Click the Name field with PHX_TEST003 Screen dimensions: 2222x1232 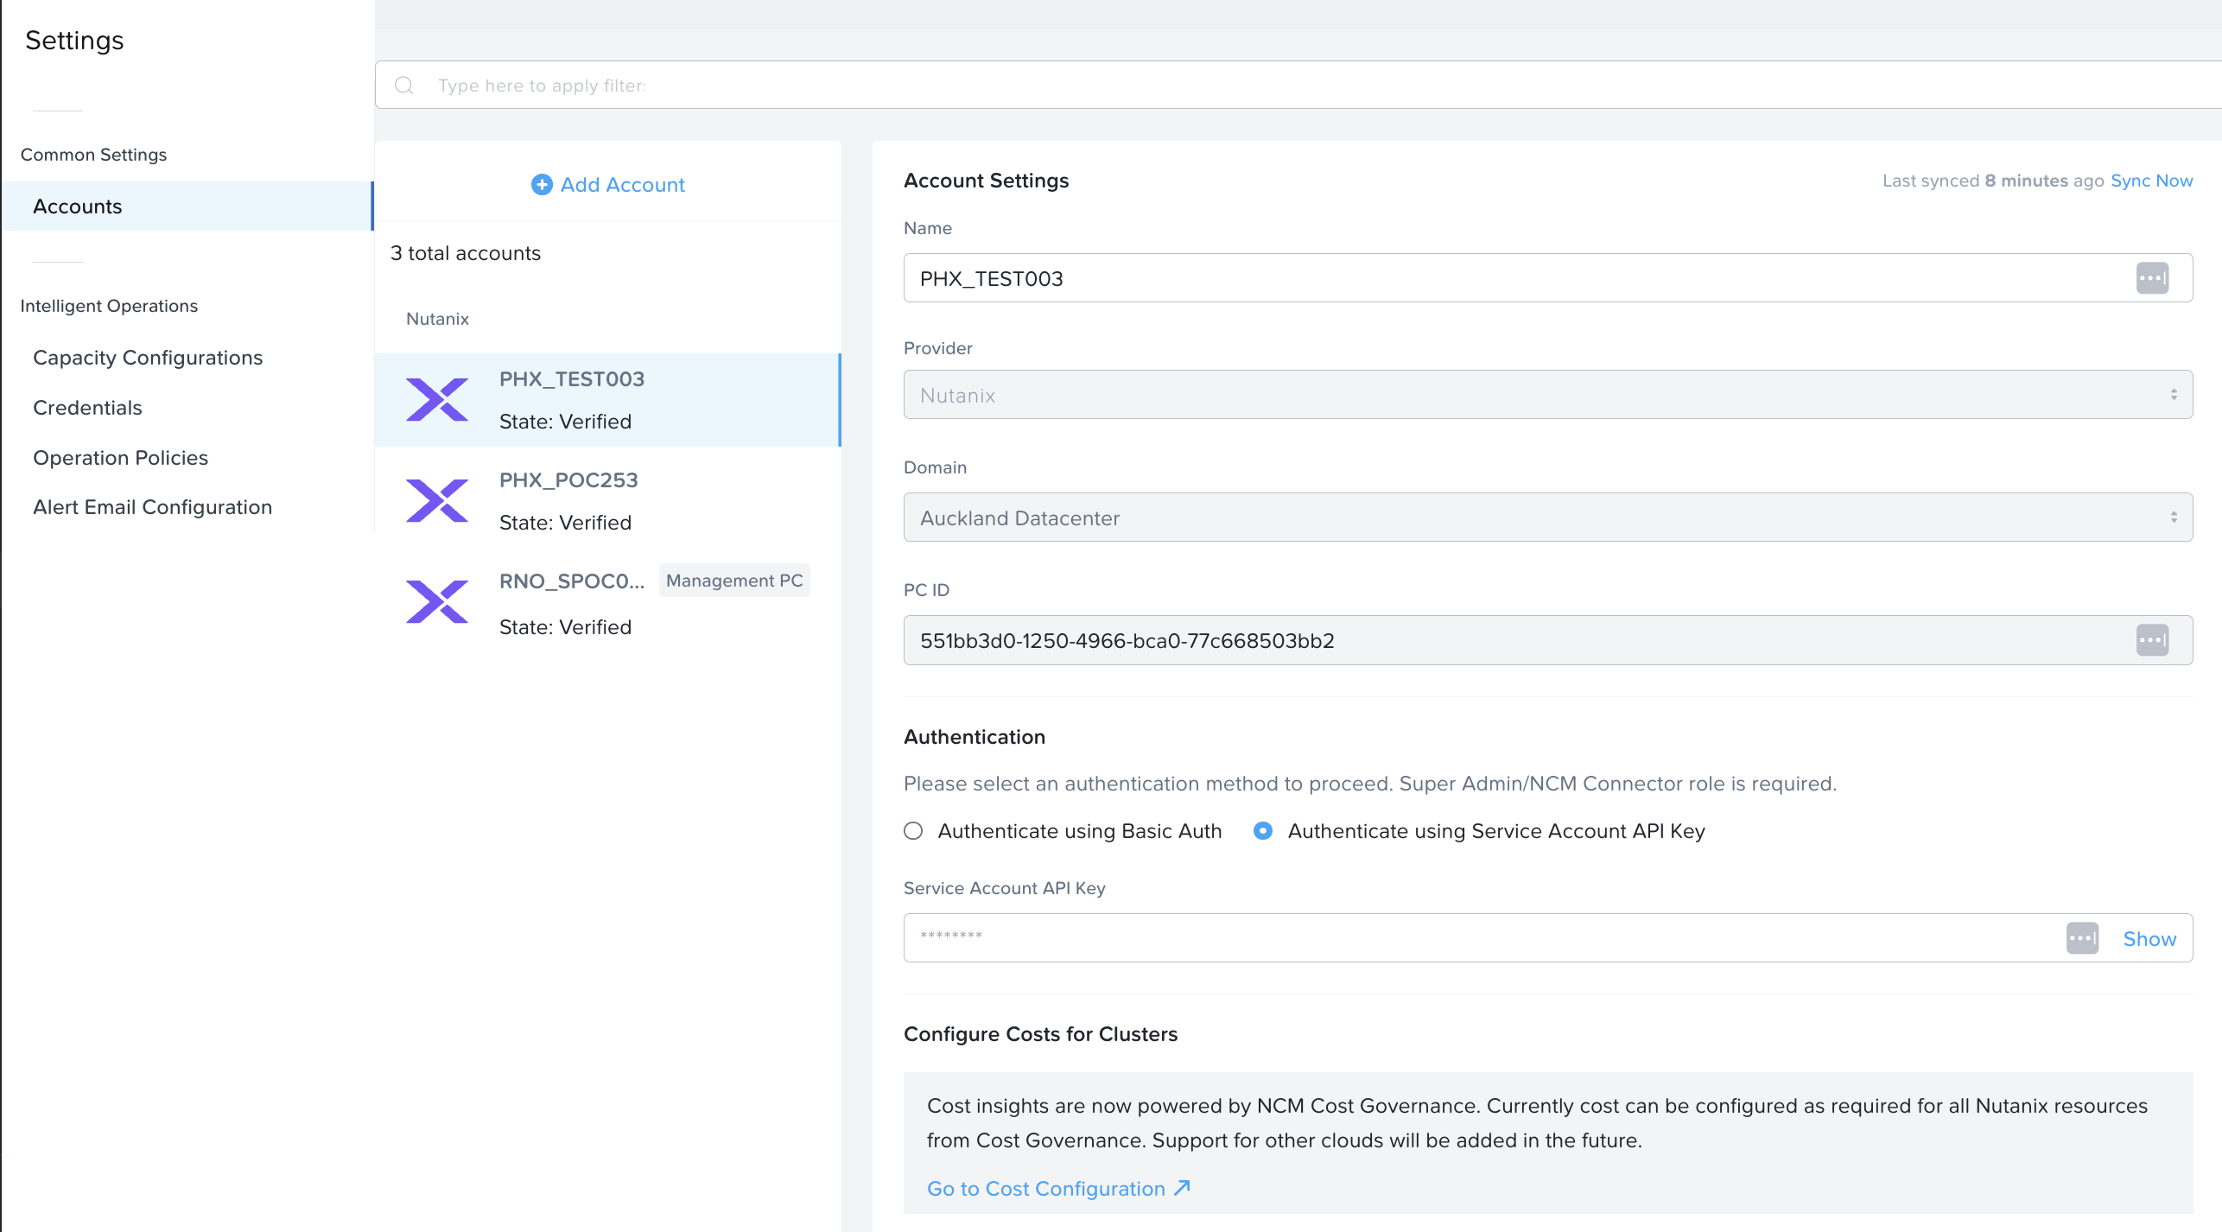click(x=1548, y=278)
